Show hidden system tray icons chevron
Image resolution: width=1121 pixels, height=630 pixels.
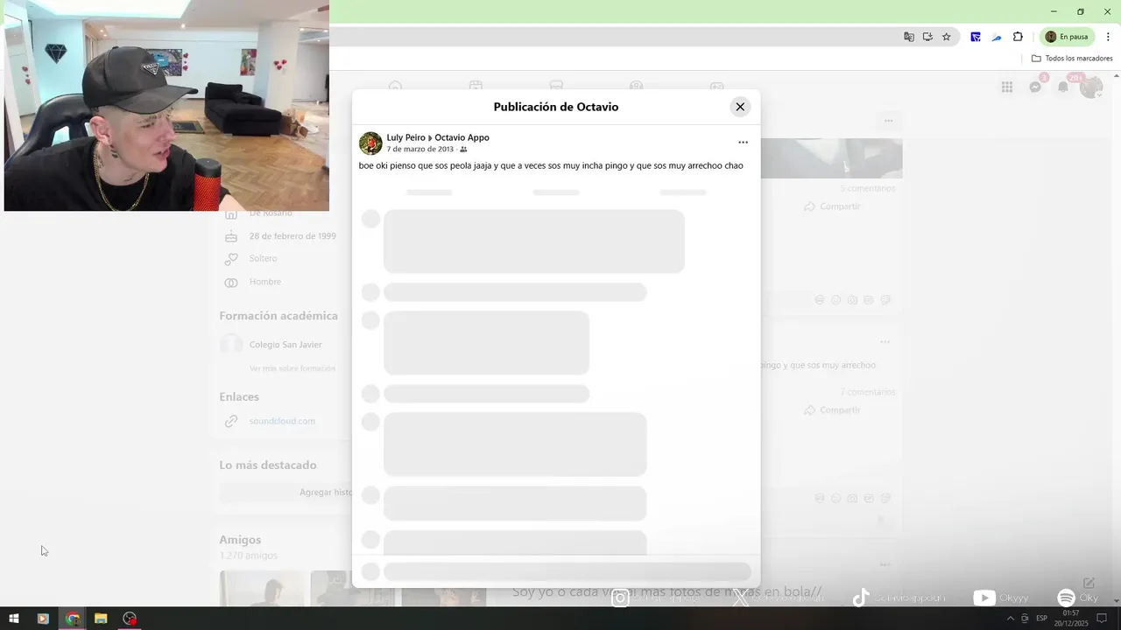(1010, 619)
